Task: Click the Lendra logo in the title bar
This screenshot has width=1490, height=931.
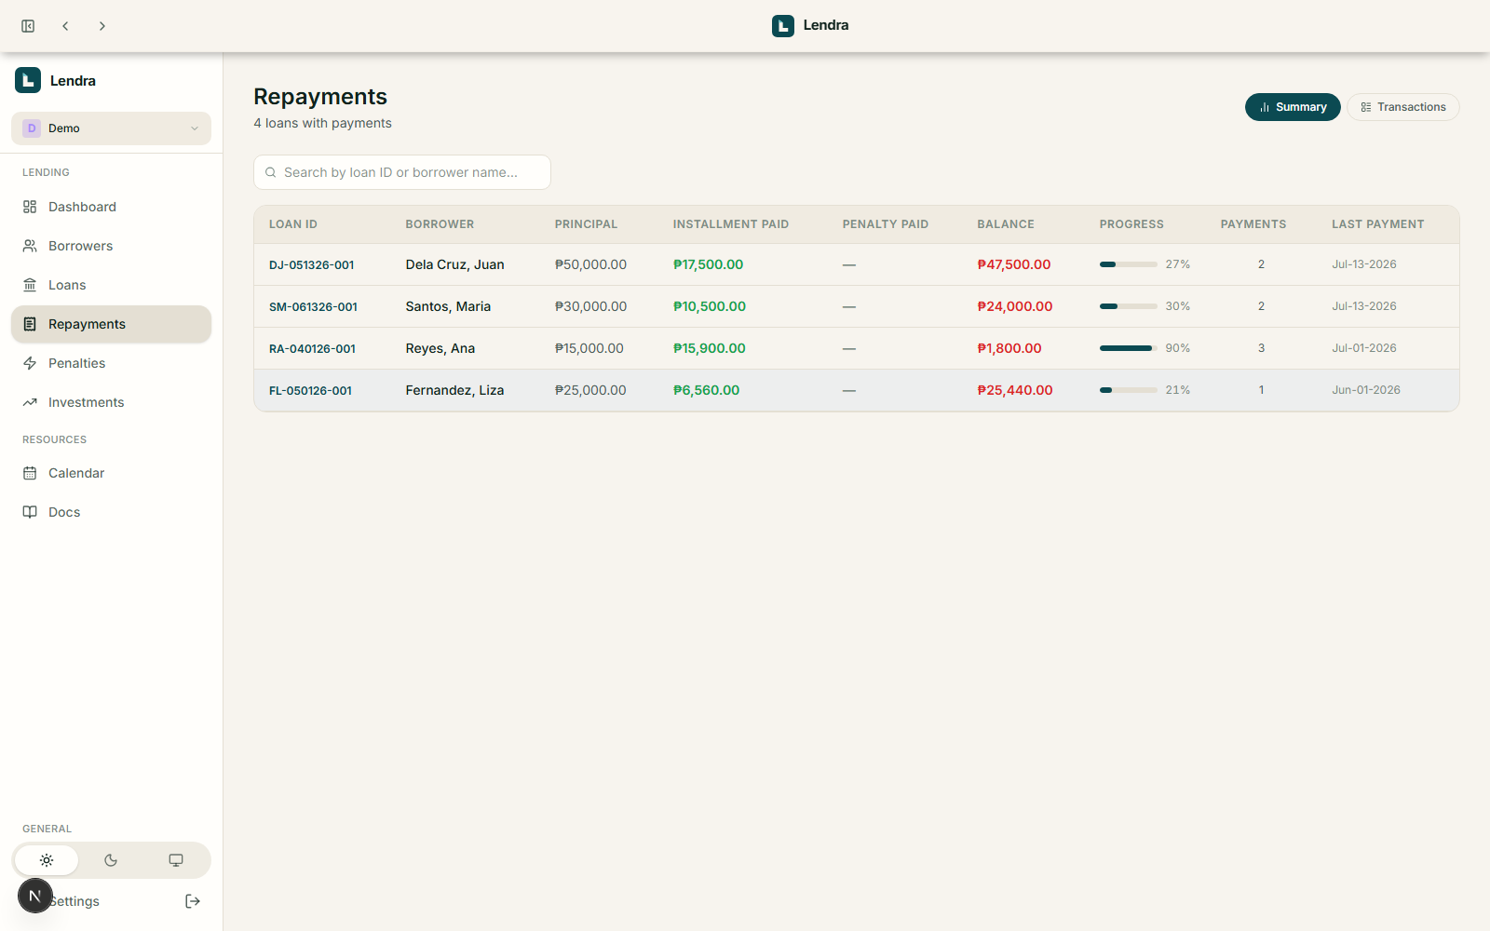Action: point(783,26)
